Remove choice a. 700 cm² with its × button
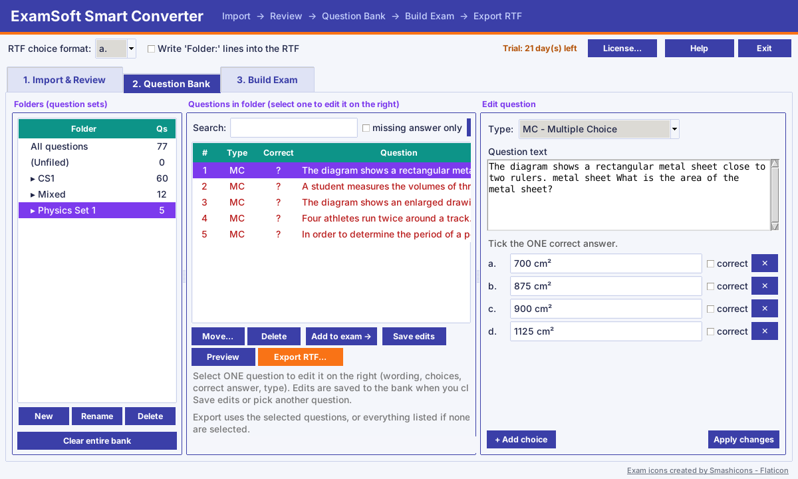Image resolution: width=798 pixels, height=479 pixels. [x=765, y=263]
